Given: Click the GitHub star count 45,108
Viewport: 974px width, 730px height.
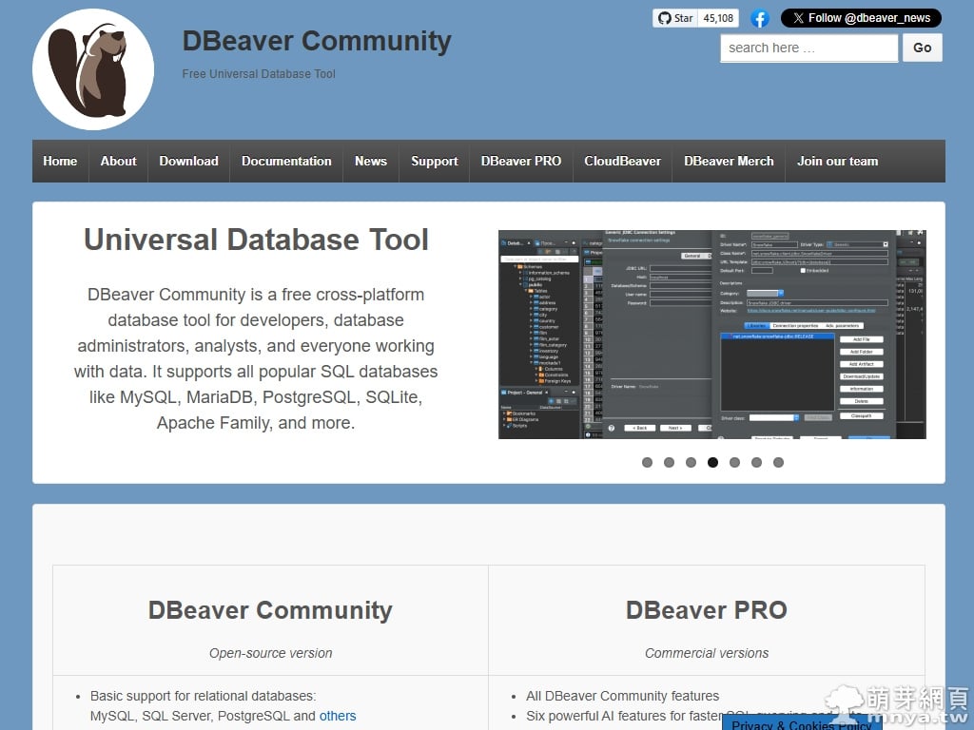Looking at the screenshot, I should click(x=718, y=18).
